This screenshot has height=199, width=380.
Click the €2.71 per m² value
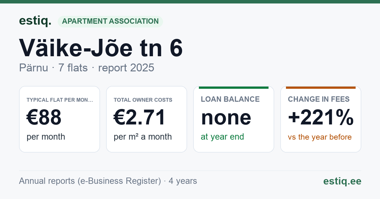(140, 117)
